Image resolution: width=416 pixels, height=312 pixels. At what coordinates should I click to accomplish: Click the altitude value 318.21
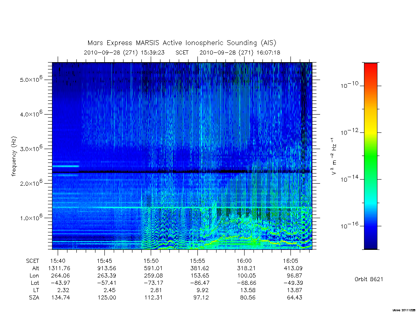click(246, 268)
